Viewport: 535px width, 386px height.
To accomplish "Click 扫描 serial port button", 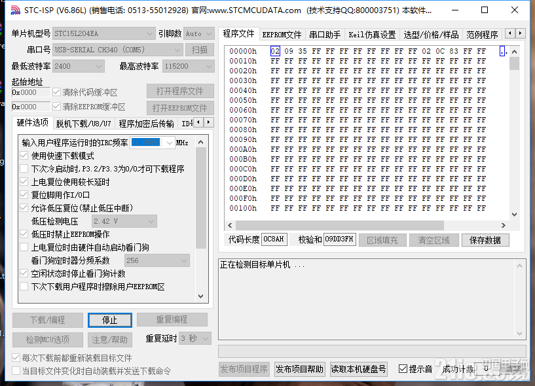I will [x=200, y=50].
